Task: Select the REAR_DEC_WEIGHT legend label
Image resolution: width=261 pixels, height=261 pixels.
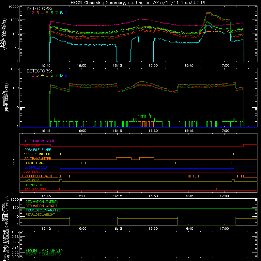Action: click(40, 215)
